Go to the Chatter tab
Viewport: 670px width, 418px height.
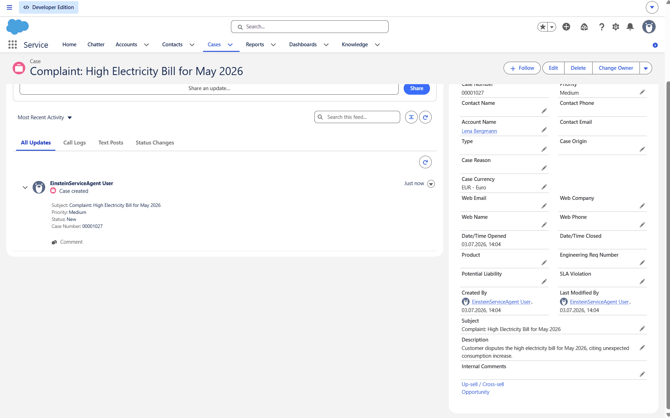tap(96, 45)
